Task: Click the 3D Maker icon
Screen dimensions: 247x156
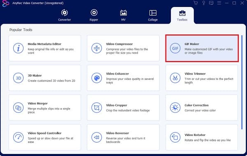Action: (18, 78)
